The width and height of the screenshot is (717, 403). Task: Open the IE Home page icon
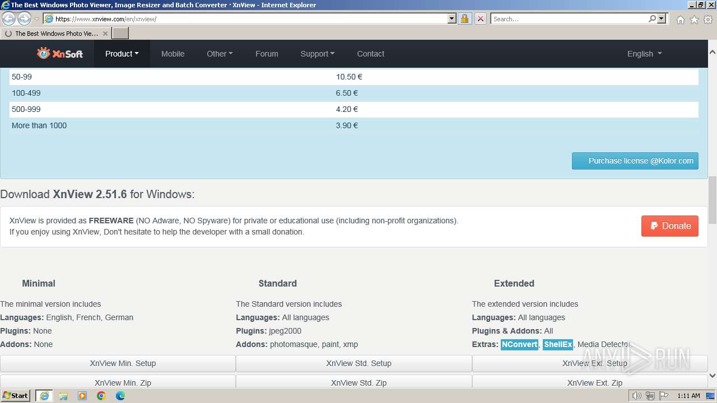(680, 20)
